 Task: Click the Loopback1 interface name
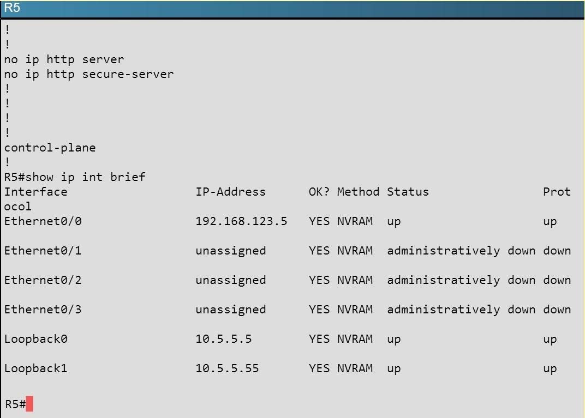[x=36, y=368]
